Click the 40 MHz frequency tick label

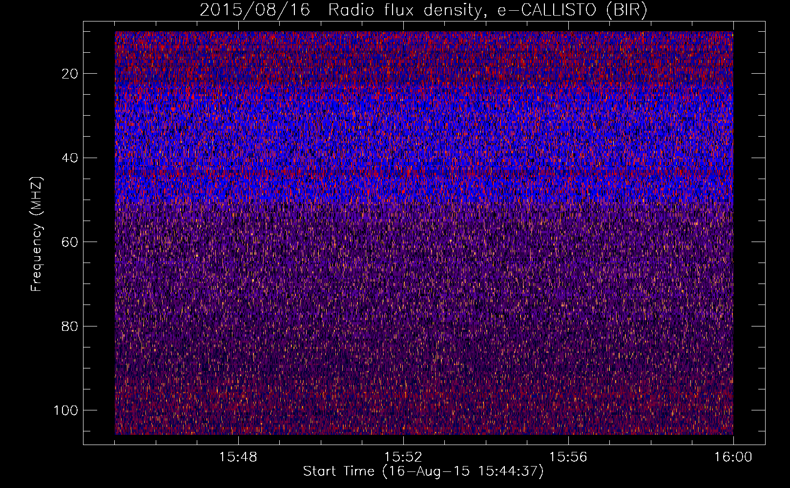pyautogui.click(x=70, y=158)
